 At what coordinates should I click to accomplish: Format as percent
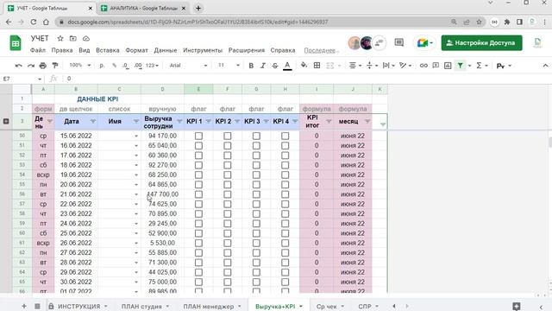tap(114, 66)
